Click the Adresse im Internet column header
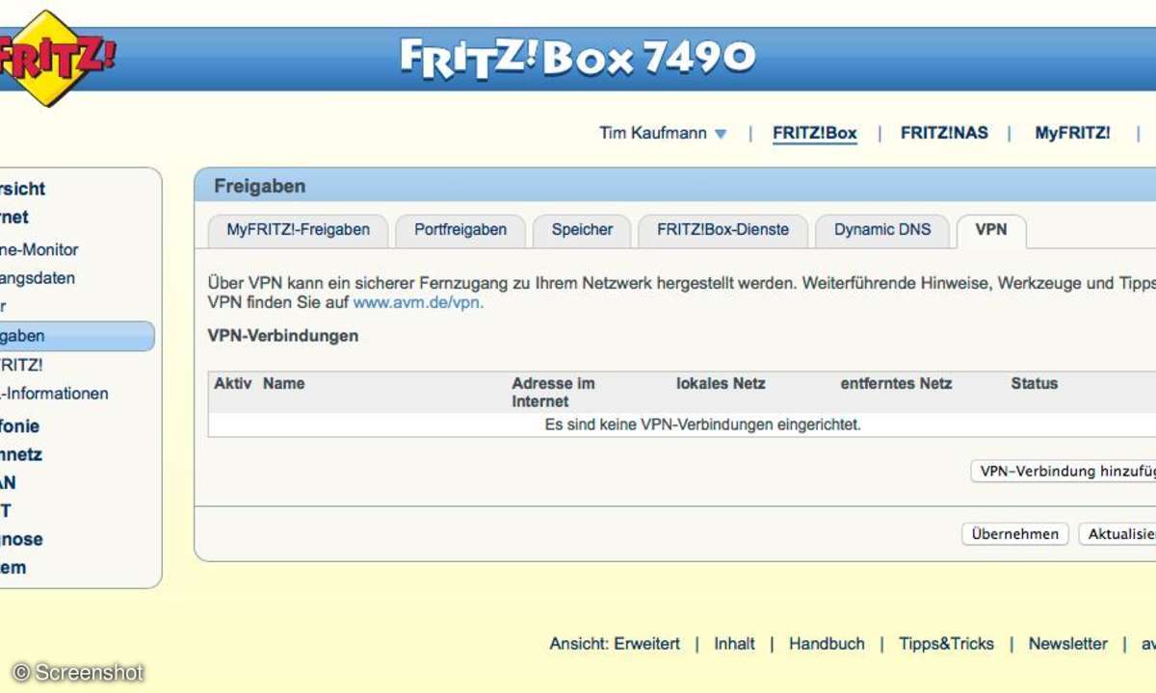1156x693 pixels. pyautogui.click(x=553, y=392)
